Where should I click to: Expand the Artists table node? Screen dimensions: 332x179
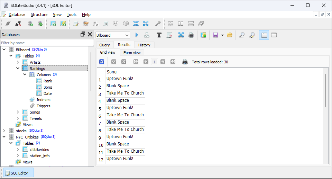coord(18,62)
